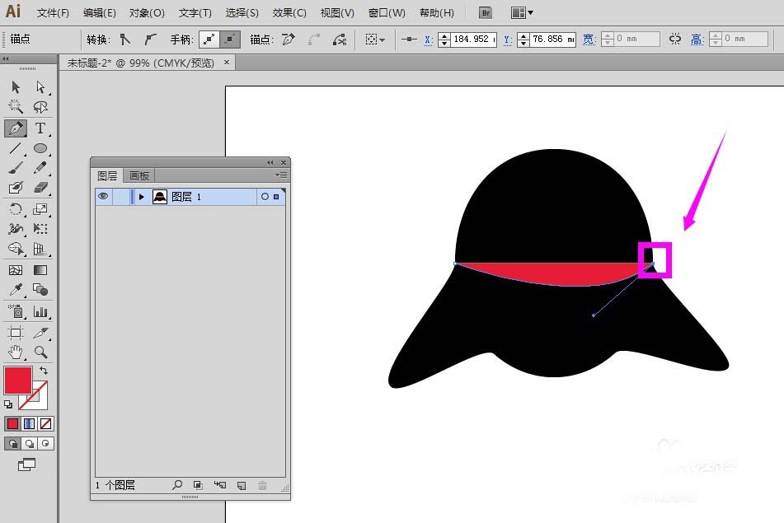The height and width of the screenshot is (523, 784).
Task: Choose the Ellipse shape tool
Action: coord(40,149)
